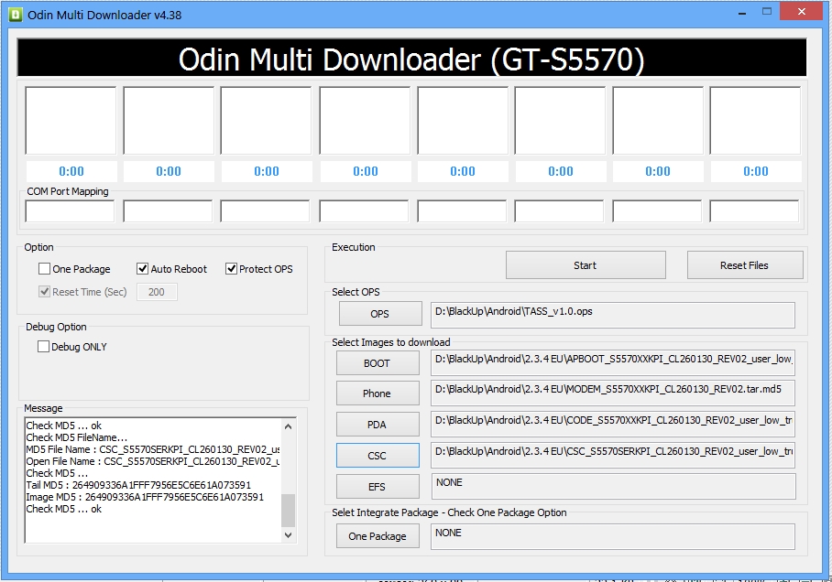The height and width of the screenshot is (582, 832).
Task: Choose a BOOT image file
Action: click(378, 363)
